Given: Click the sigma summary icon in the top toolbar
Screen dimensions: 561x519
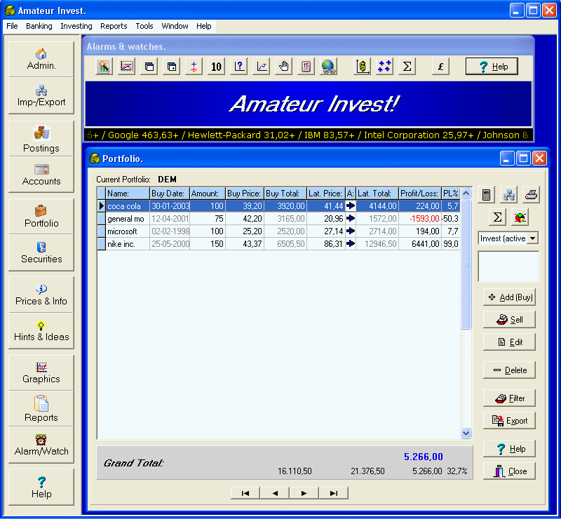Looking at the screenshot, I should [407, 65].
